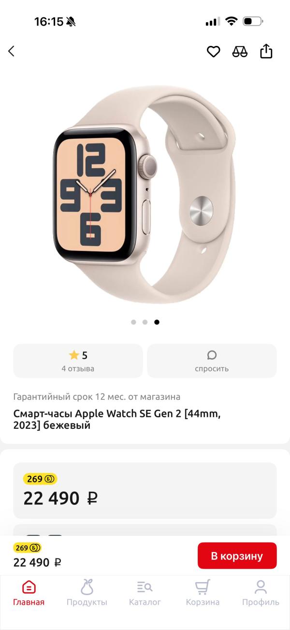Viewport: 290px width, 630px height.
Task: Open product title Apple Watch SE Gen 2
Action: pyautogui.click(x=117, y=420)
